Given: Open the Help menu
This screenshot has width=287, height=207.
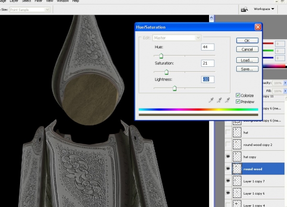Looking at the screenshot, I should 76,1.
